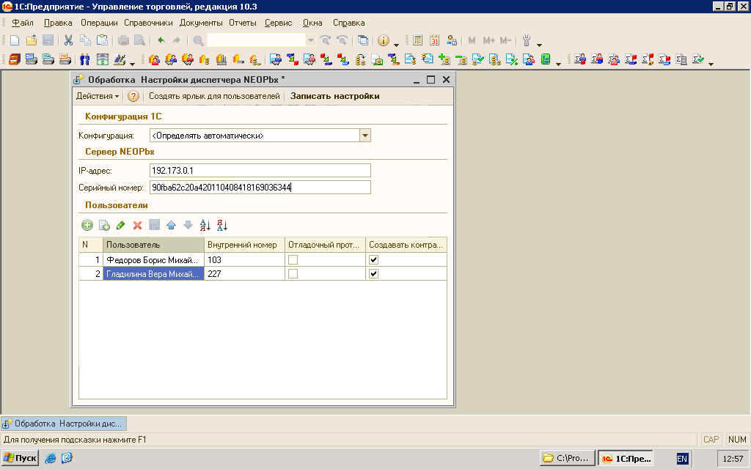Click the red filing cabinet drawer icon
Image resolution: width=751 pixels, height=469 pixels.
(x=15, y=59)
